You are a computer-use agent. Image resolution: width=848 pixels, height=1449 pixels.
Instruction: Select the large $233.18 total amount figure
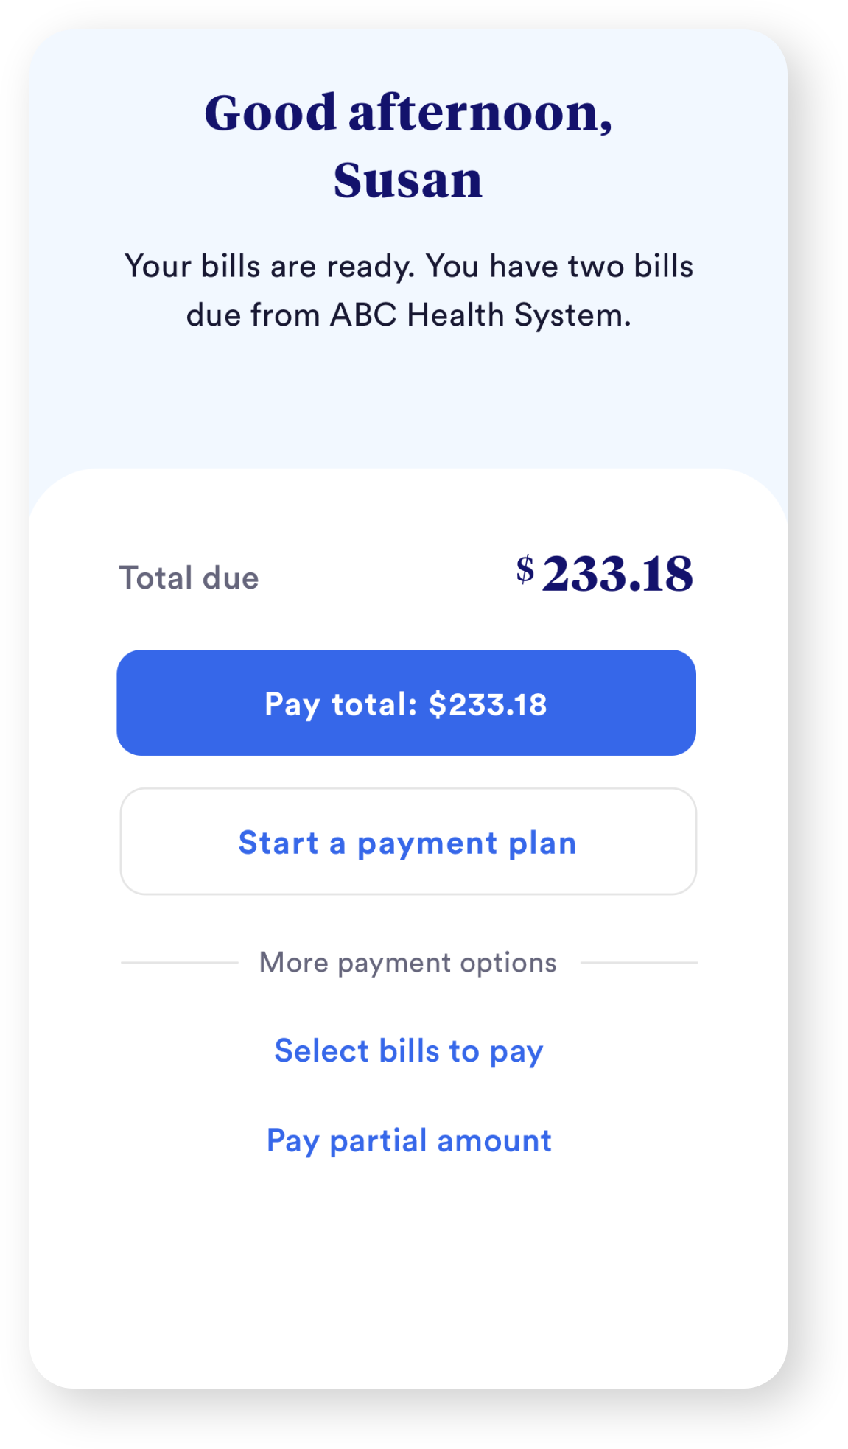(605, 573)
